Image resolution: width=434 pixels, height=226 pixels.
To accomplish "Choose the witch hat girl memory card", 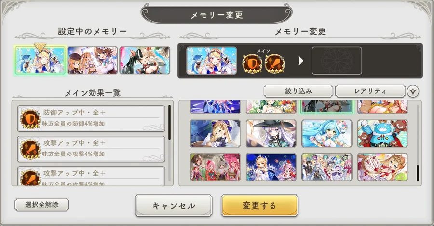I will click(x=271, y=133).
